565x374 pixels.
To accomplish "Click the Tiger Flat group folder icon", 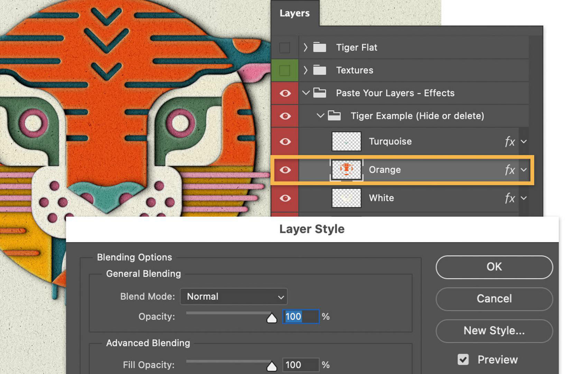I will (x=319, y=47).
